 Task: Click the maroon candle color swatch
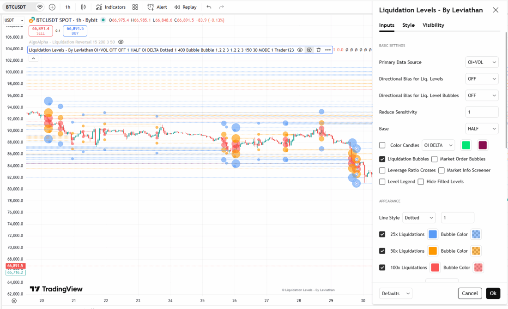click(x=483, y=145)
